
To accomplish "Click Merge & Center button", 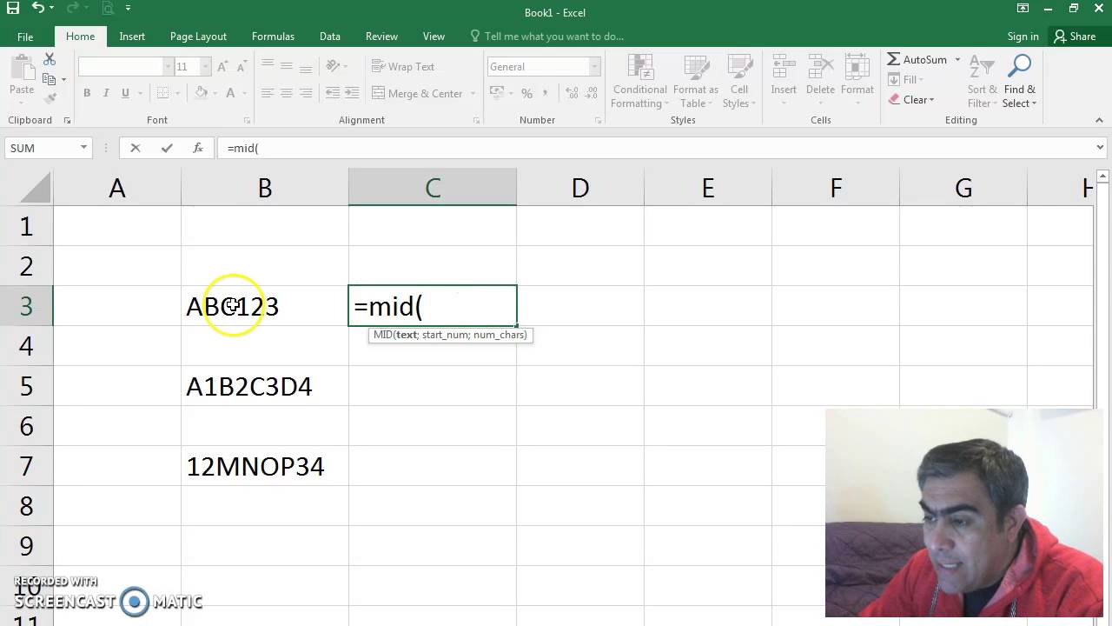I will coord(417,93).
